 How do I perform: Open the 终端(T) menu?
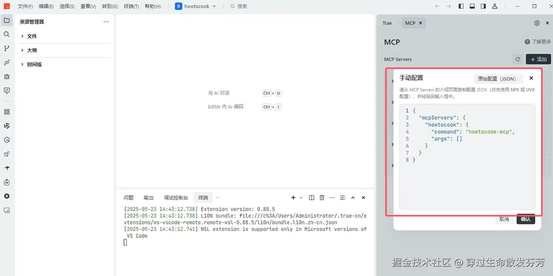tap(131, 6)
